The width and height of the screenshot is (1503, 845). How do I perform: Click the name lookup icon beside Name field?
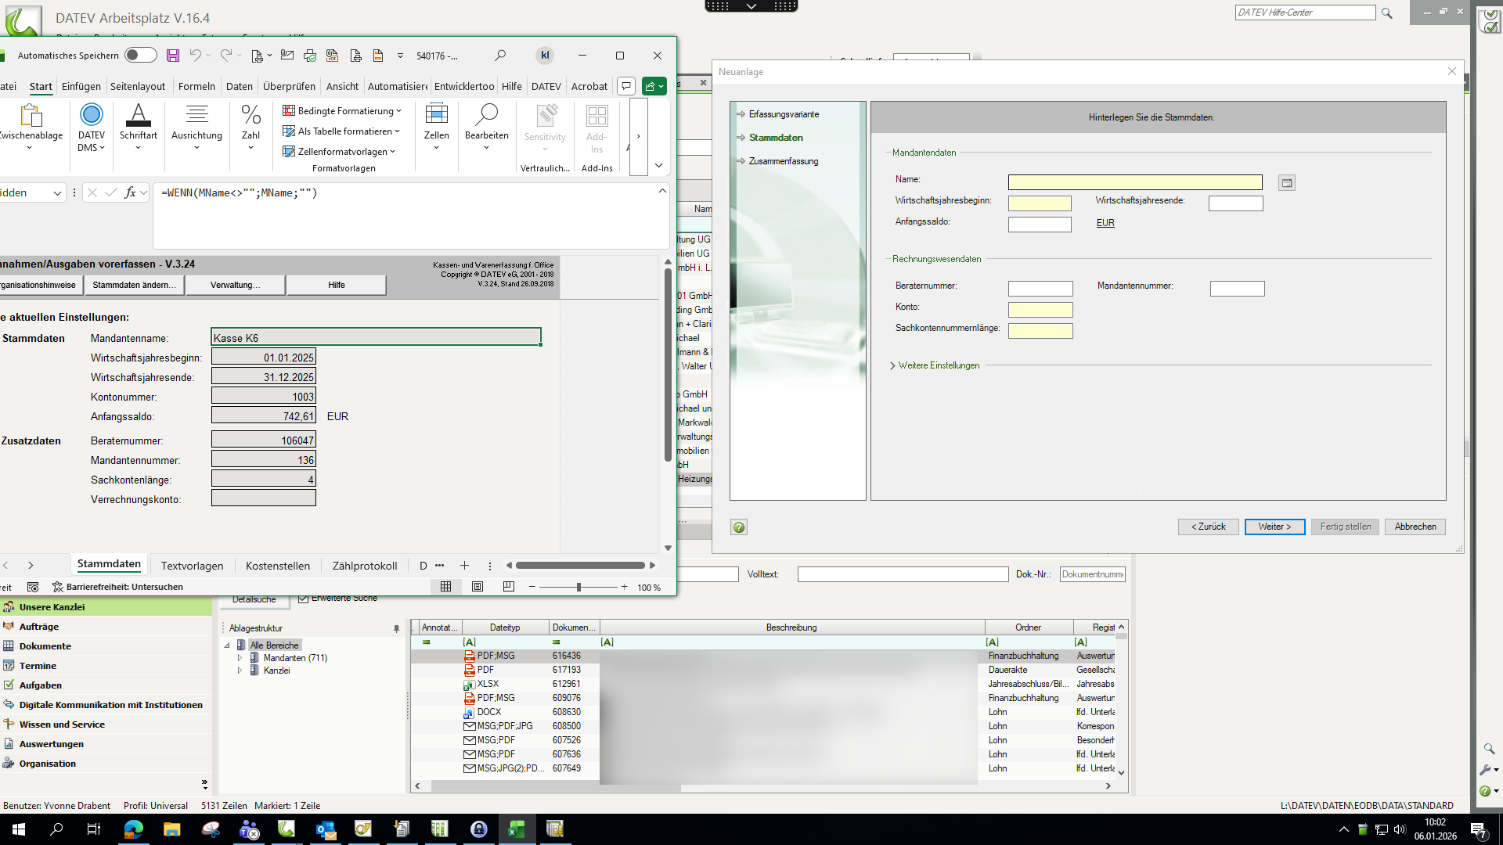pyautogui.click(x=1287, y=183)
